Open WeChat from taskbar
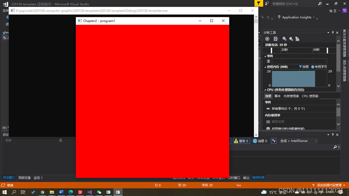 coord(99,192)
